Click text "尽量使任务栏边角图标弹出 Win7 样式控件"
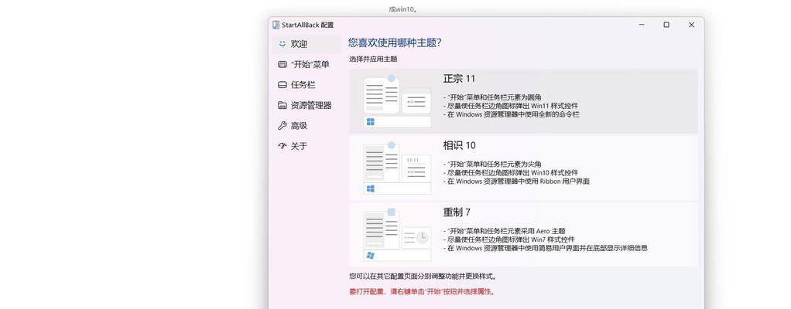The width and height of the screenshot is (791, 309). point(509,239)
